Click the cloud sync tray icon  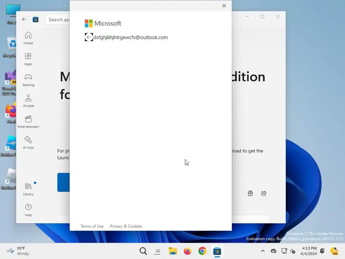pyautogui.click(x=274, y=251)
